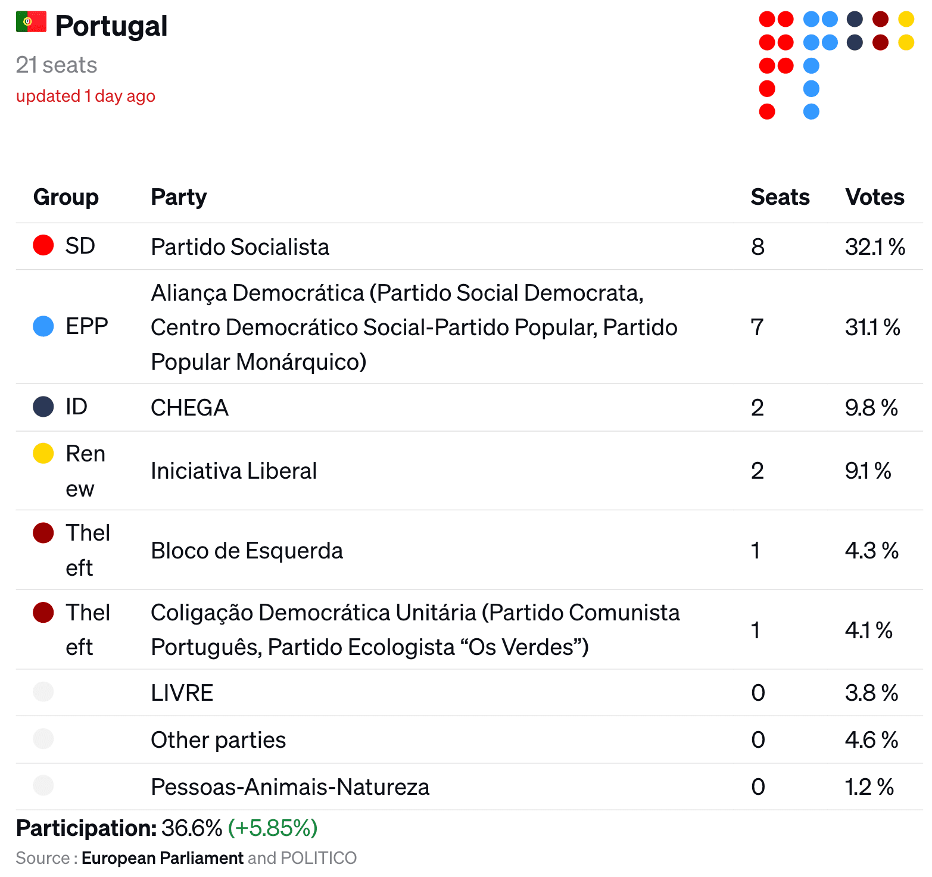The height and width of the screenshot is (877, 932).
Task: Click the top-right yellow seat dot
Action: point(906,19)
